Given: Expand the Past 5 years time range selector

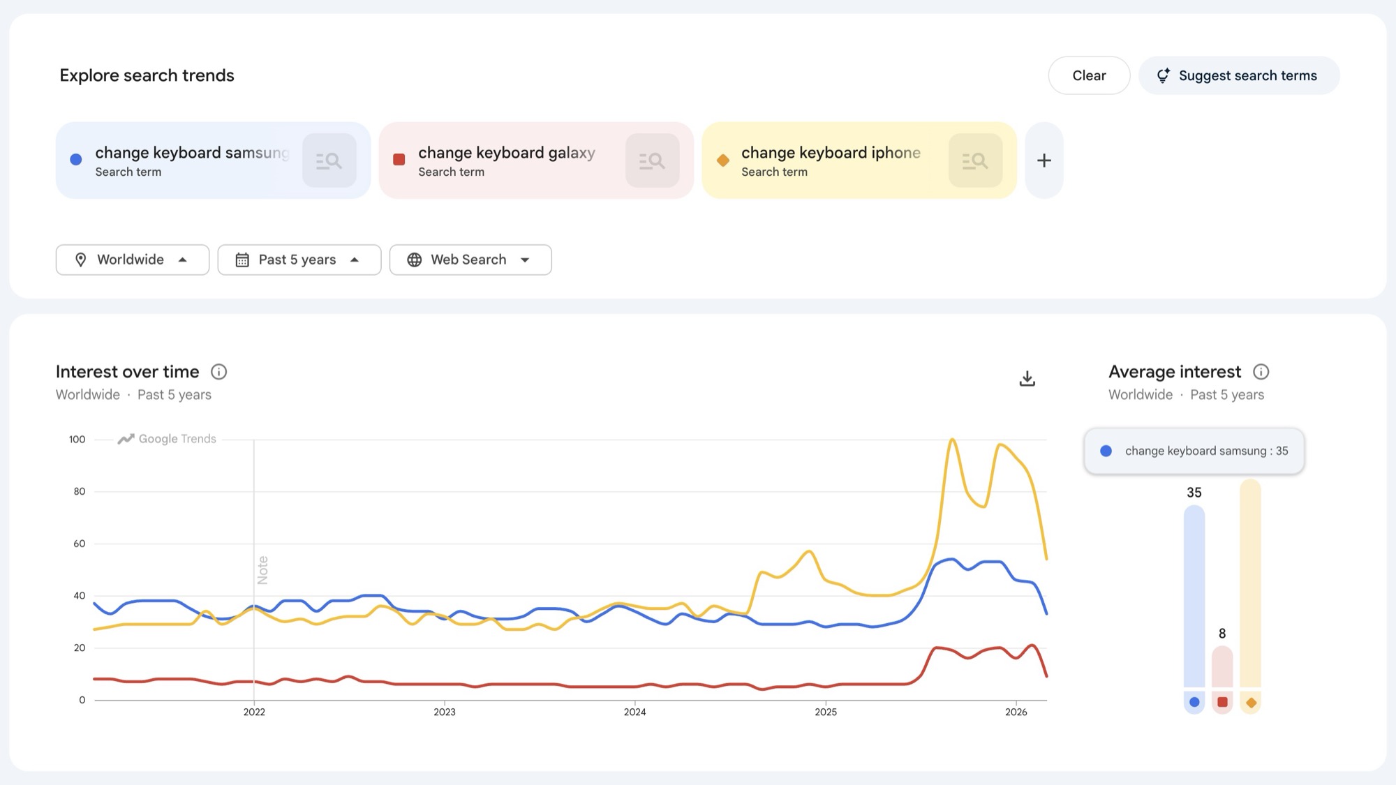Looking at the screenshot, I should point(299,259).
